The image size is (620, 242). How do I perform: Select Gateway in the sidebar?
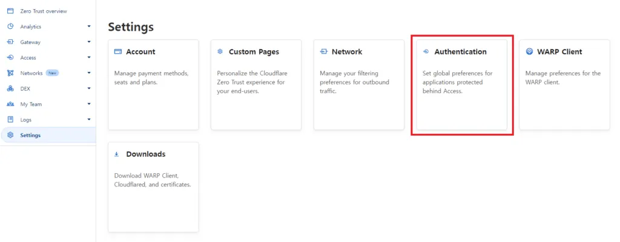point(30,42)
